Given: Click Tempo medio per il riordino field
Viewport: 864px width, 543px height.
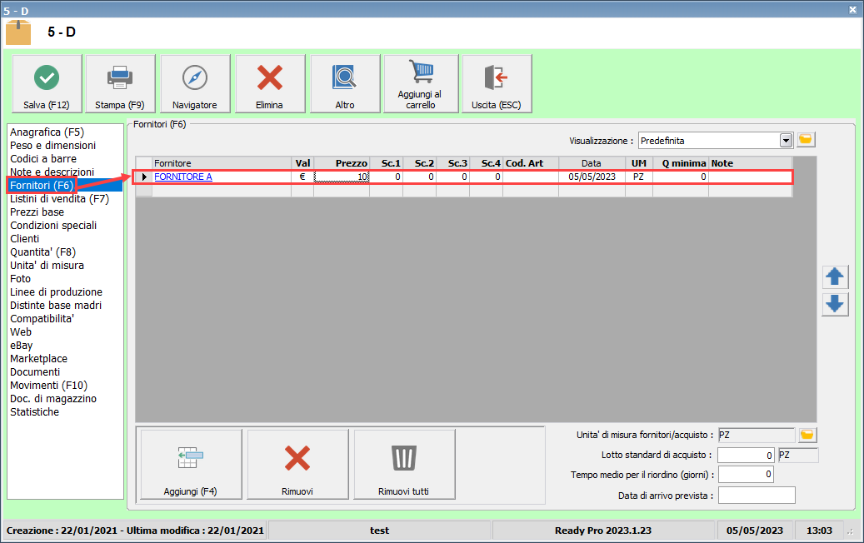Looking at the screenshot, I should [x=746, y=475].
